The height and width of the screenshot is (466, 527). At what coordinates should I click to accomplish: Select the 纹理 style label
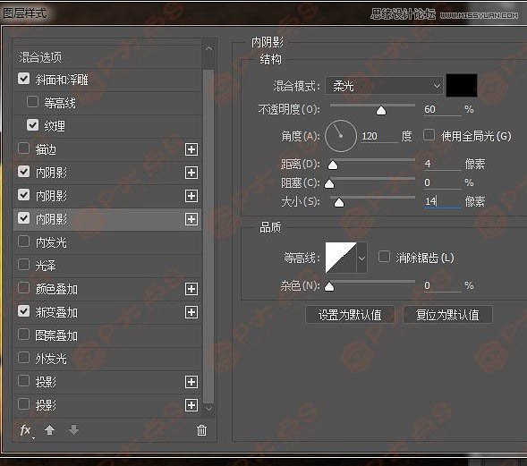point(55,126)
